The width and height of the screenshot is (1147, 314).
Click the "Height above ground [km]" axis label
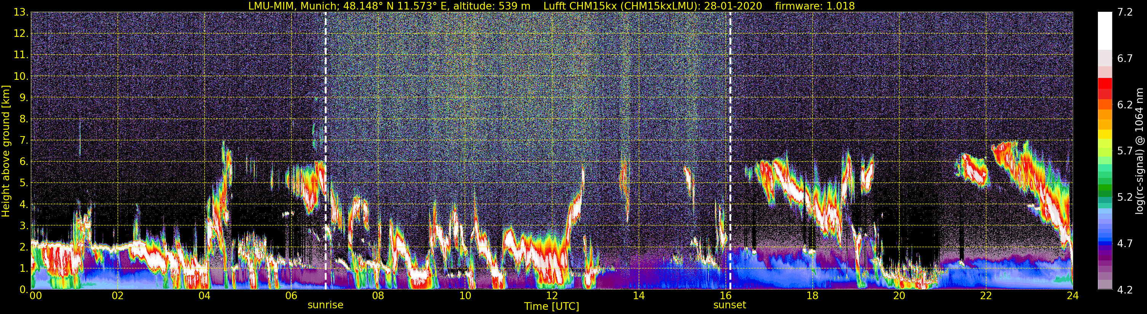click(x=6, y=151)
